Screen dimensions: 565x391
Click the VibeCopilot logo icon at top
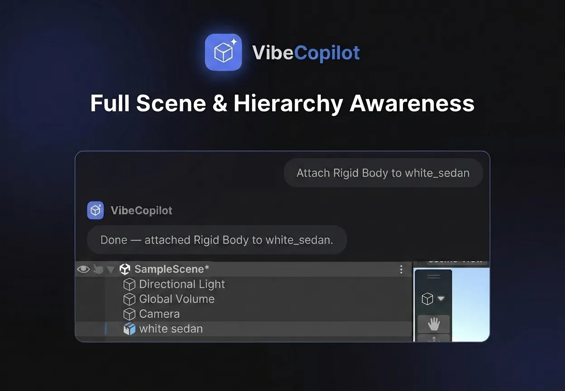(x=223, y=53)
